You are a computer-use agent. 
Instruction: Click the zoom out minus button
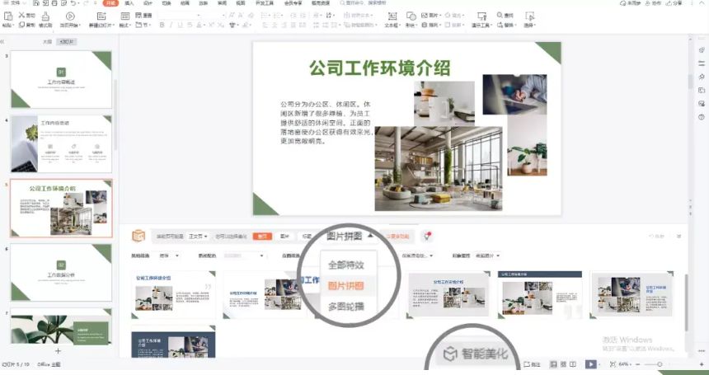pos(638,364)
